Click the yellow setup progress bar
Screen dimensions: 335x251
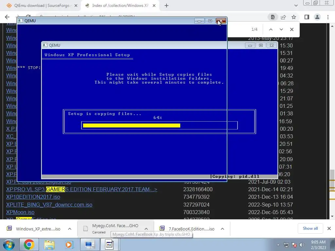click(x=132, y=125)
